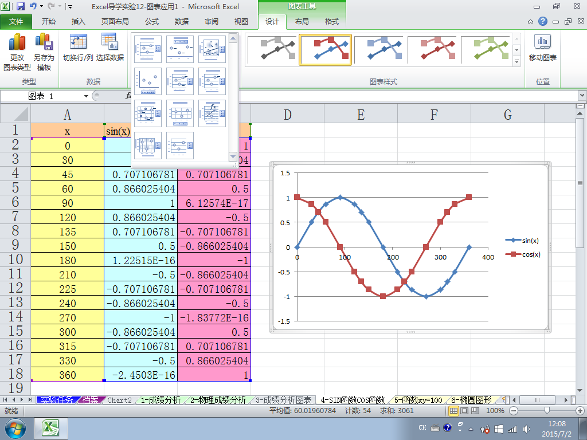Click the Excel icon on the taskbar
Screen dimensions: 587x440
point(51,429)
